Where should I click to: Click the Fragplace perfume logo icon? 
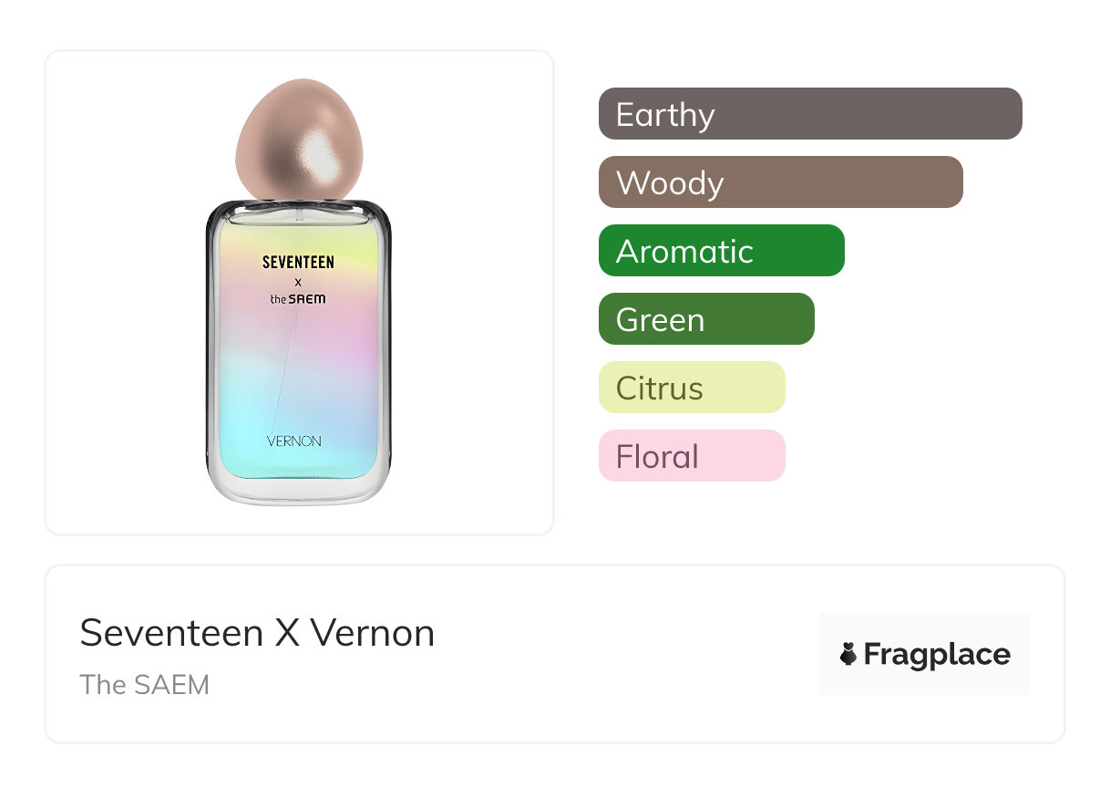coord(848,654)
